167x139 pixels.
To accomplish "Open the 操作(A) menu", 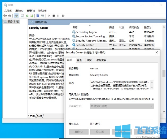I will (x=19, y=11).
